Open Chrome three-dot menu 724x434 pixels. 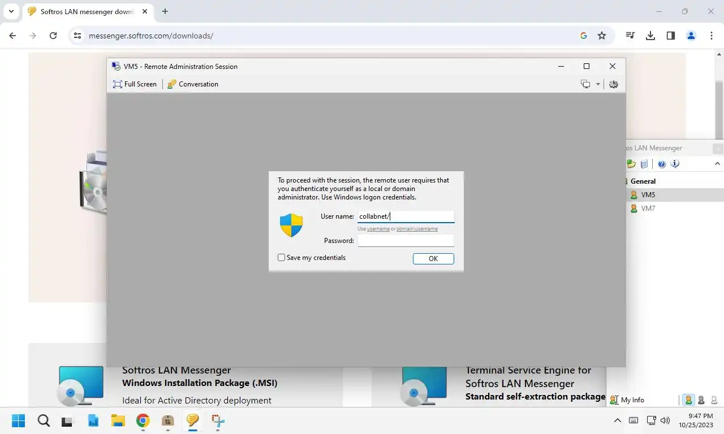click(x=712, y=36)
